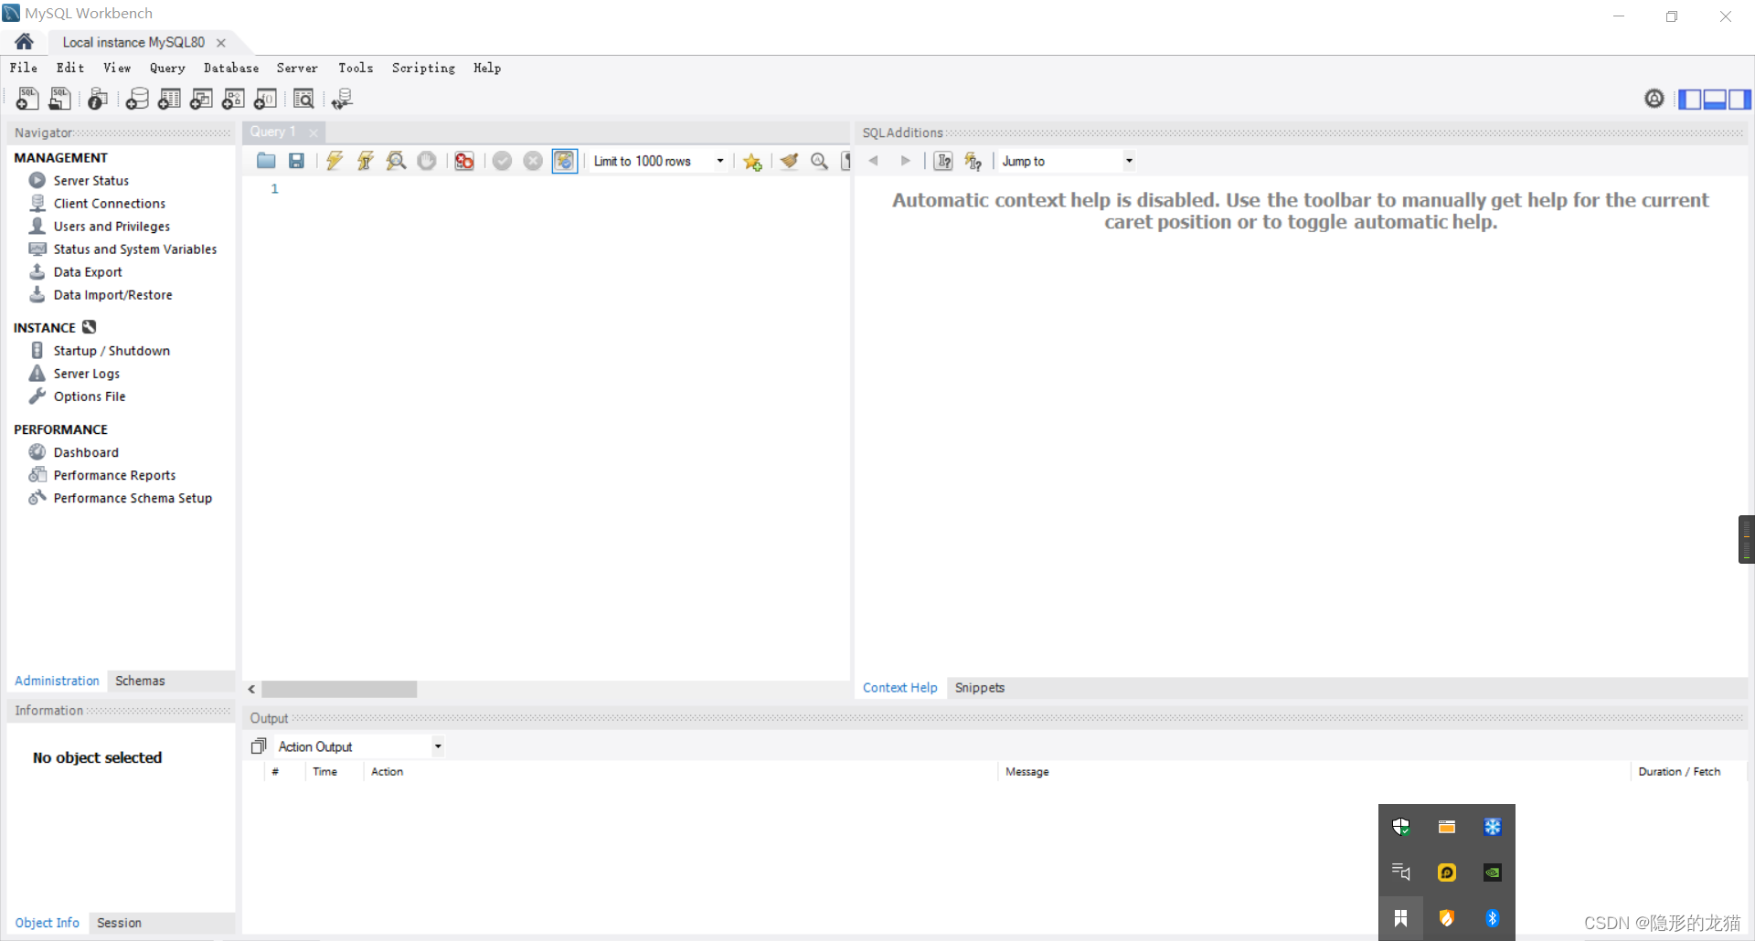Viewport: 1755px width, 941px height.
Task: Open the Workbench preferences gear icon
Action: [1654, 99]
